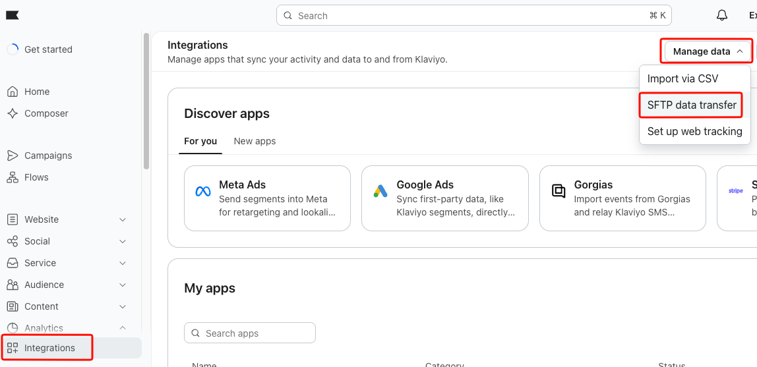This screenshot has width=757, height=367.
Task: Expand the Website sidebar section
Action: tap(123, 219)
